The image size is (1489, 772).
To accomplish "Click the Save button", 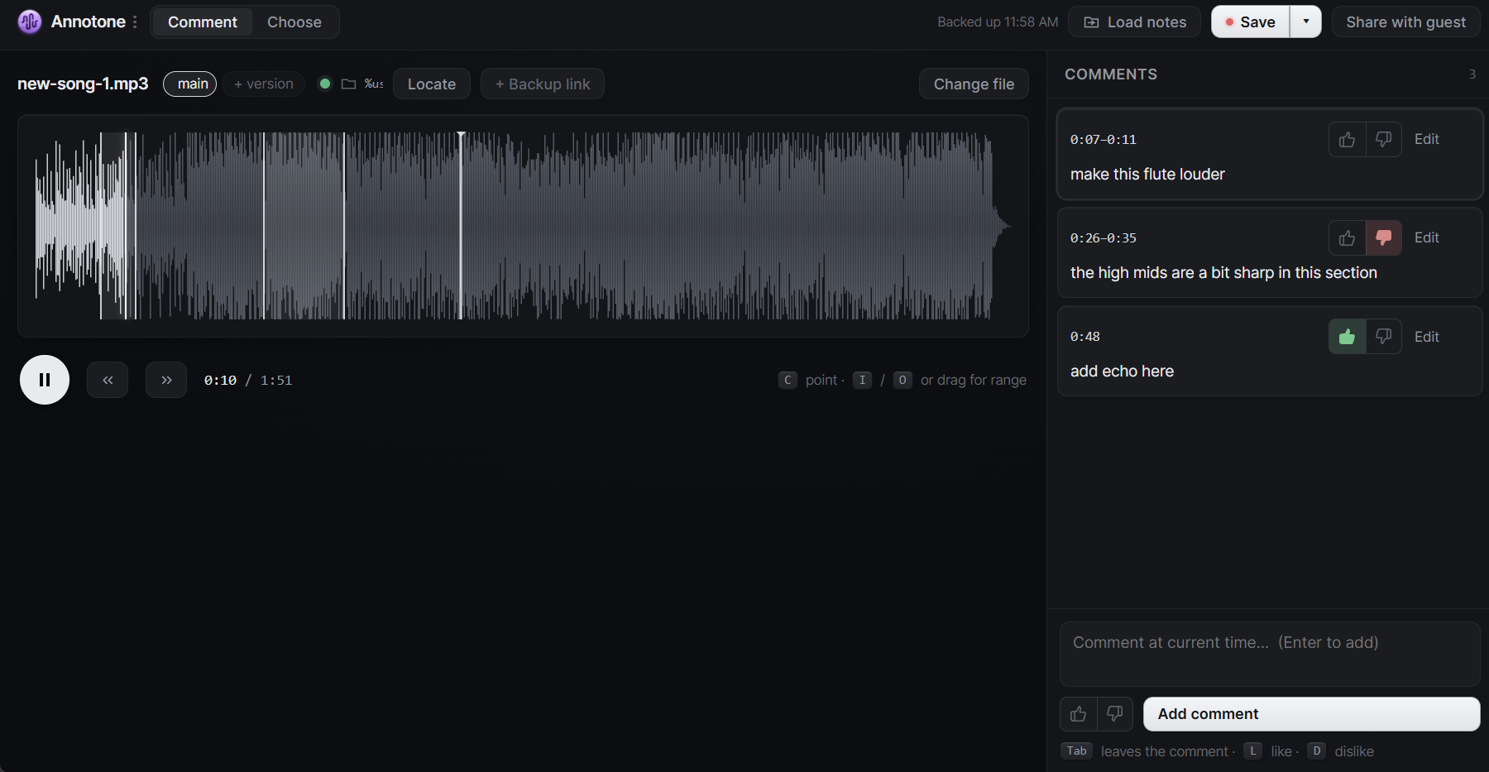I will [x=1250, y=22].
